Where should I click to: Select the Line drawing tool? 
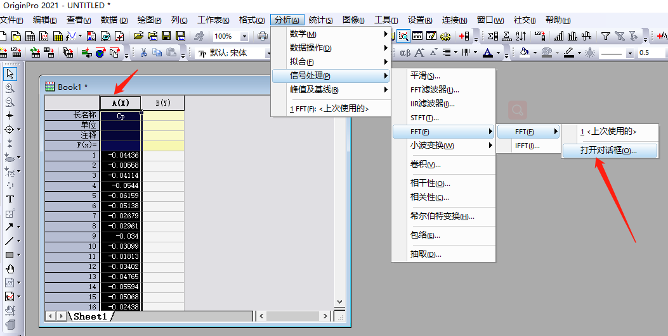coord(10,241)
